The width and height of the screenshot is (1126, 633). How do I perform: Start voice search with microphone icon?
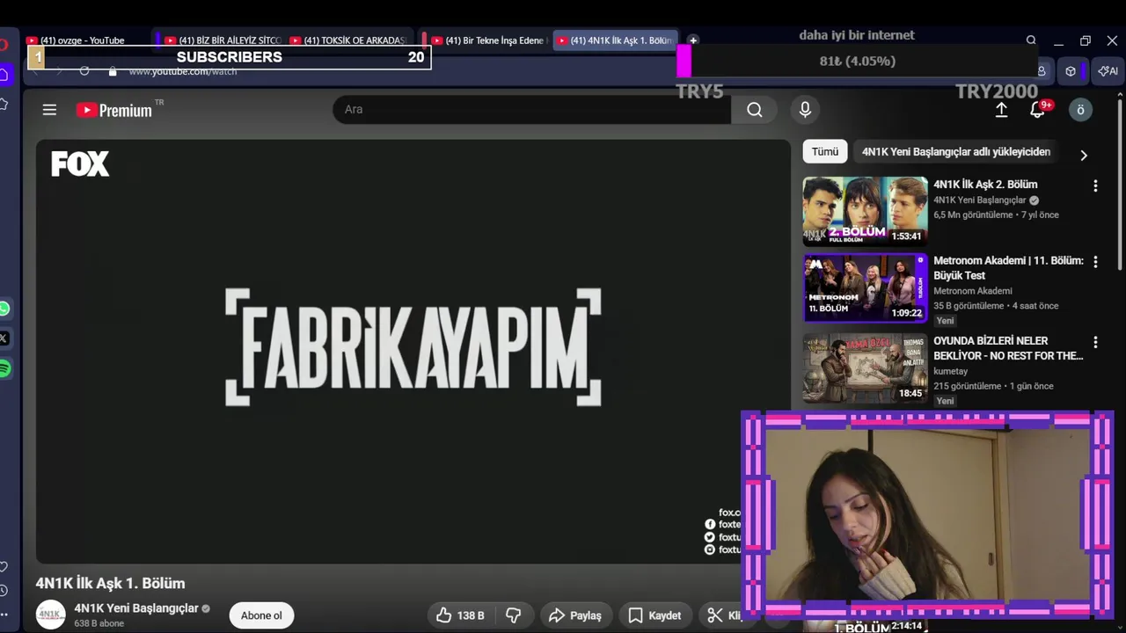804,110
